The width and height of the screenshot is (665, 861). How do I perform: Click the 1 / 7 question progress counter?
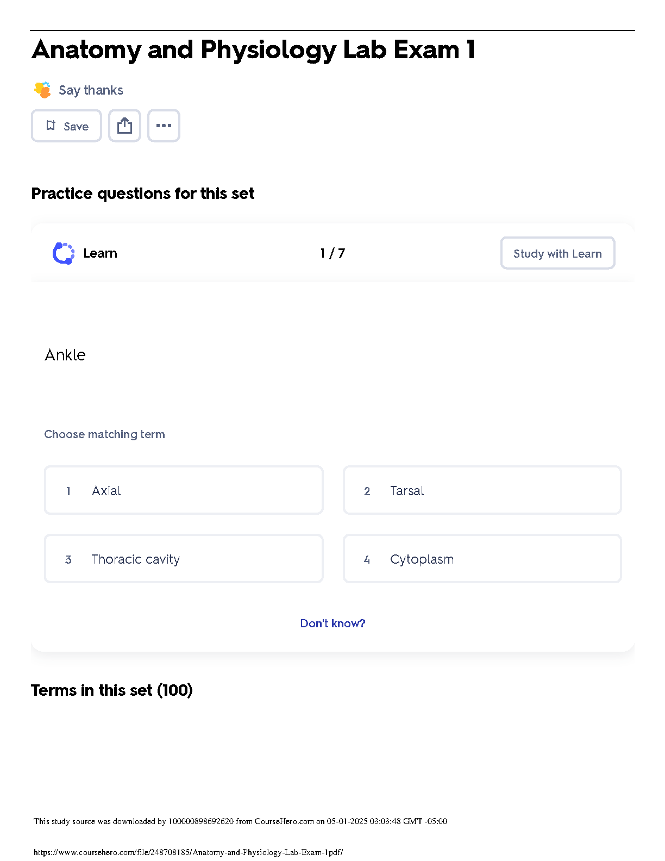tap(332, 253)
